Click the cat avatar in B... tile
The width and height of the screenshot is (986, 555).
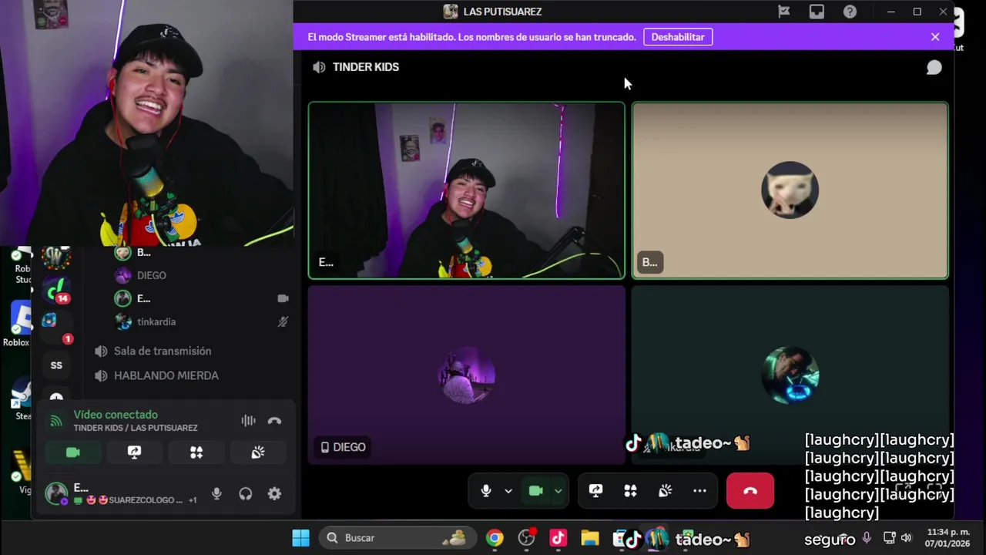pyautogui.click(x=790, y=190)
